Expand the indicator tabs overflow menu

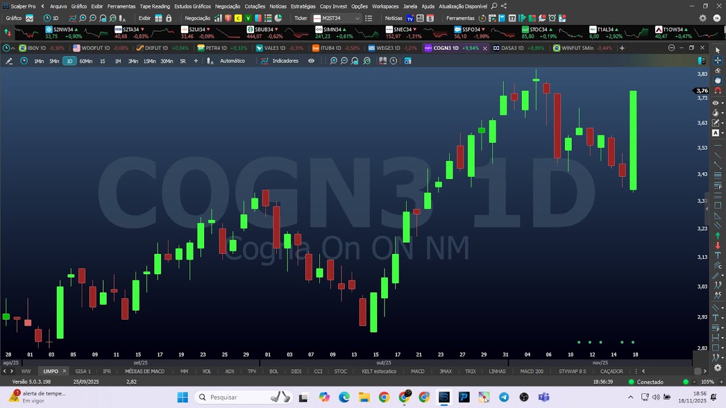coord(635,371)
